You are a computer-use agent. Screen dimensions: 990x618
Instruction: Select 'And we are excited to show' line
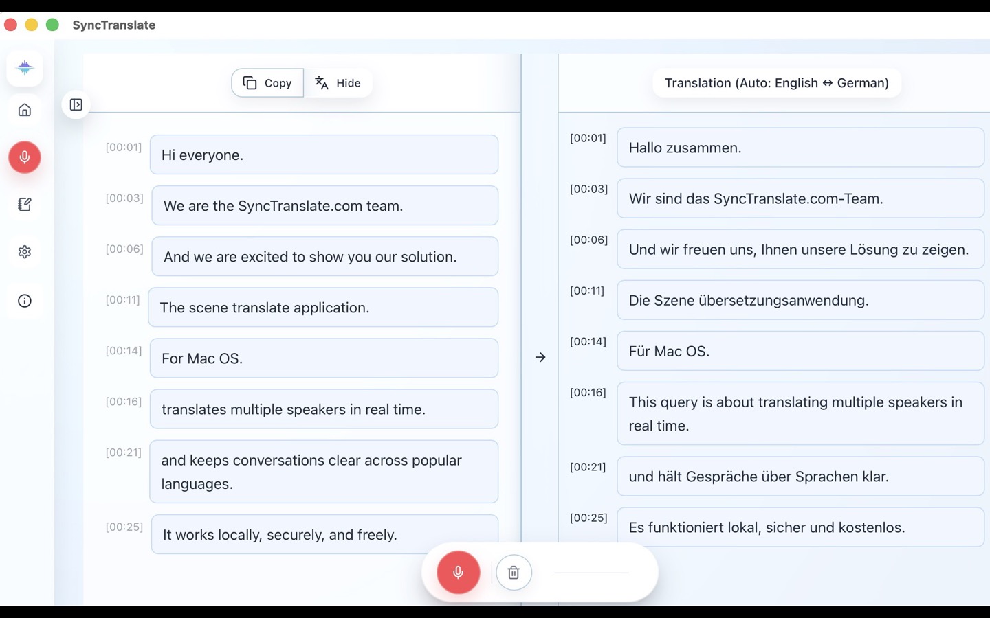pos(324,256)
